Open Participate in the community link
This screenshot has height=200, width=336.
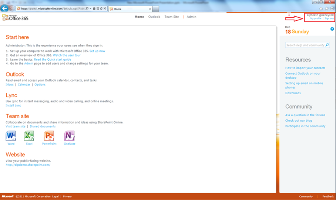305,126
